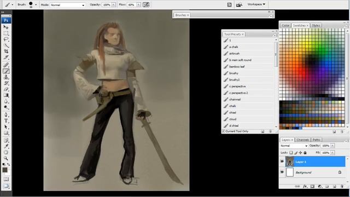Select the Rectangular Marquee tool
This screenshot has height=197, width=350.
6,33
